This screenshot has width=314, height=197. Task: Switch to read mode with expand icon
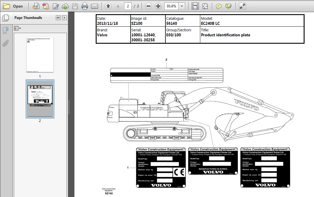[x=243, y=6]
